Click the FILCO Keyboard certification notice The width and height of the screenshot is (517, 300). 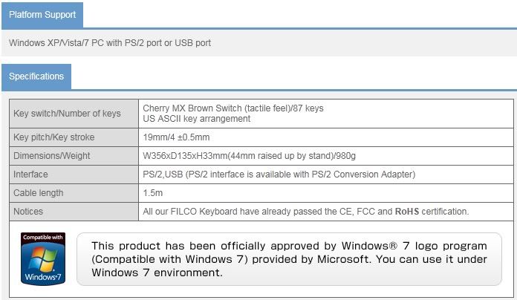point(305,212)
